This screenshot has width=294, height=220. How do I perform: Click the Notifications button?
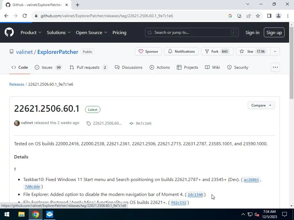[x=181, y=51]
